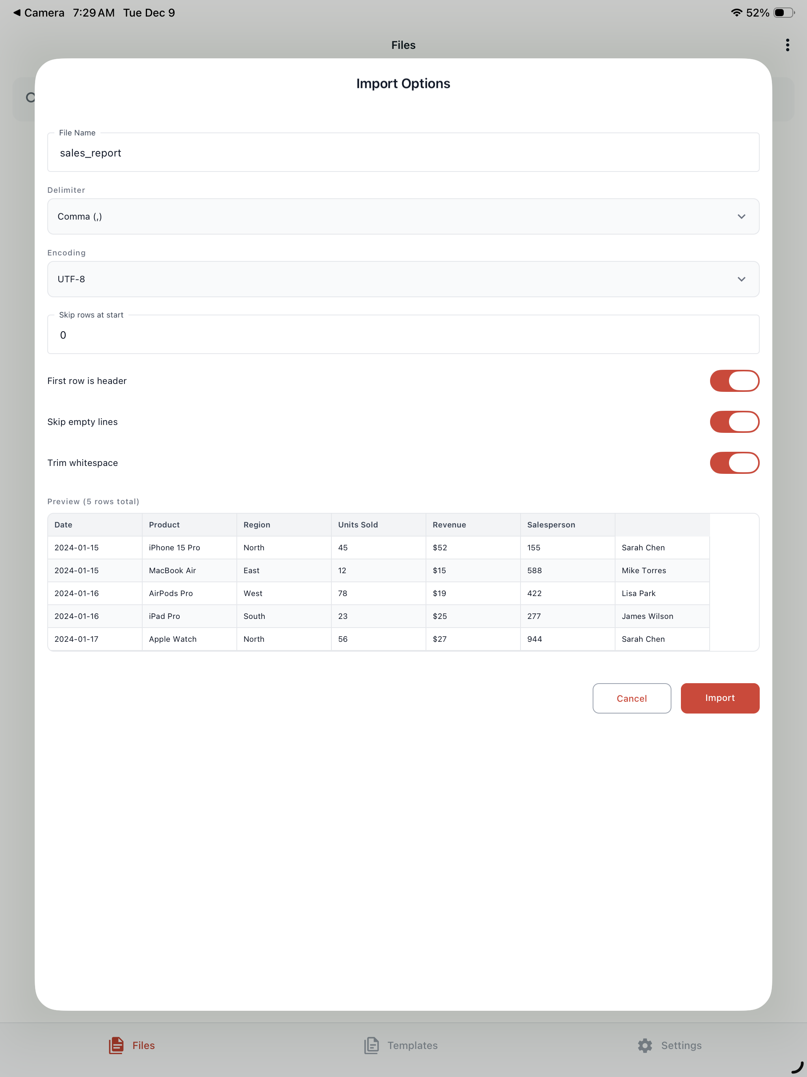Switch to the Settings tab label
The width and height of the screenshot is (807, 1077).
681,1045
